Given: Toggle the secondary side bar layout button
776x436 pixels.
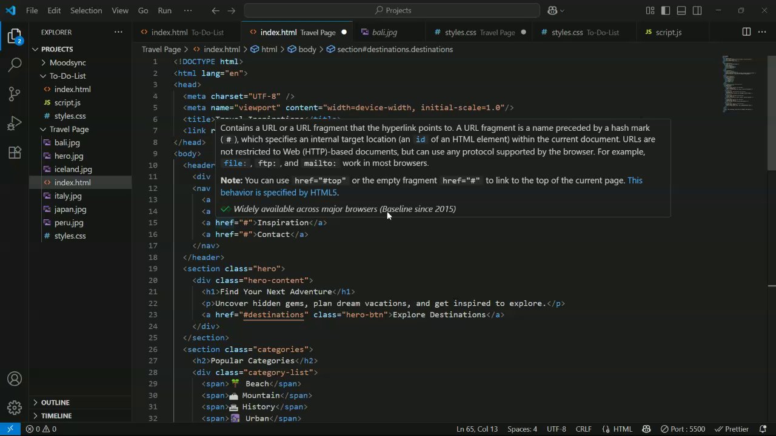Looking at the screenshot, I should click(x=697, y=10).
